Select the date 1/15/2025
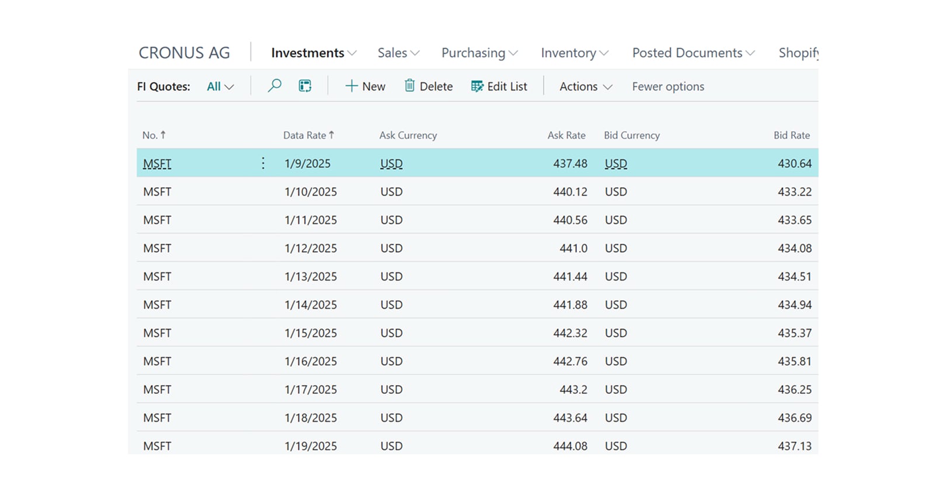Viewport: 946px width, 490px height. point(311,333)
